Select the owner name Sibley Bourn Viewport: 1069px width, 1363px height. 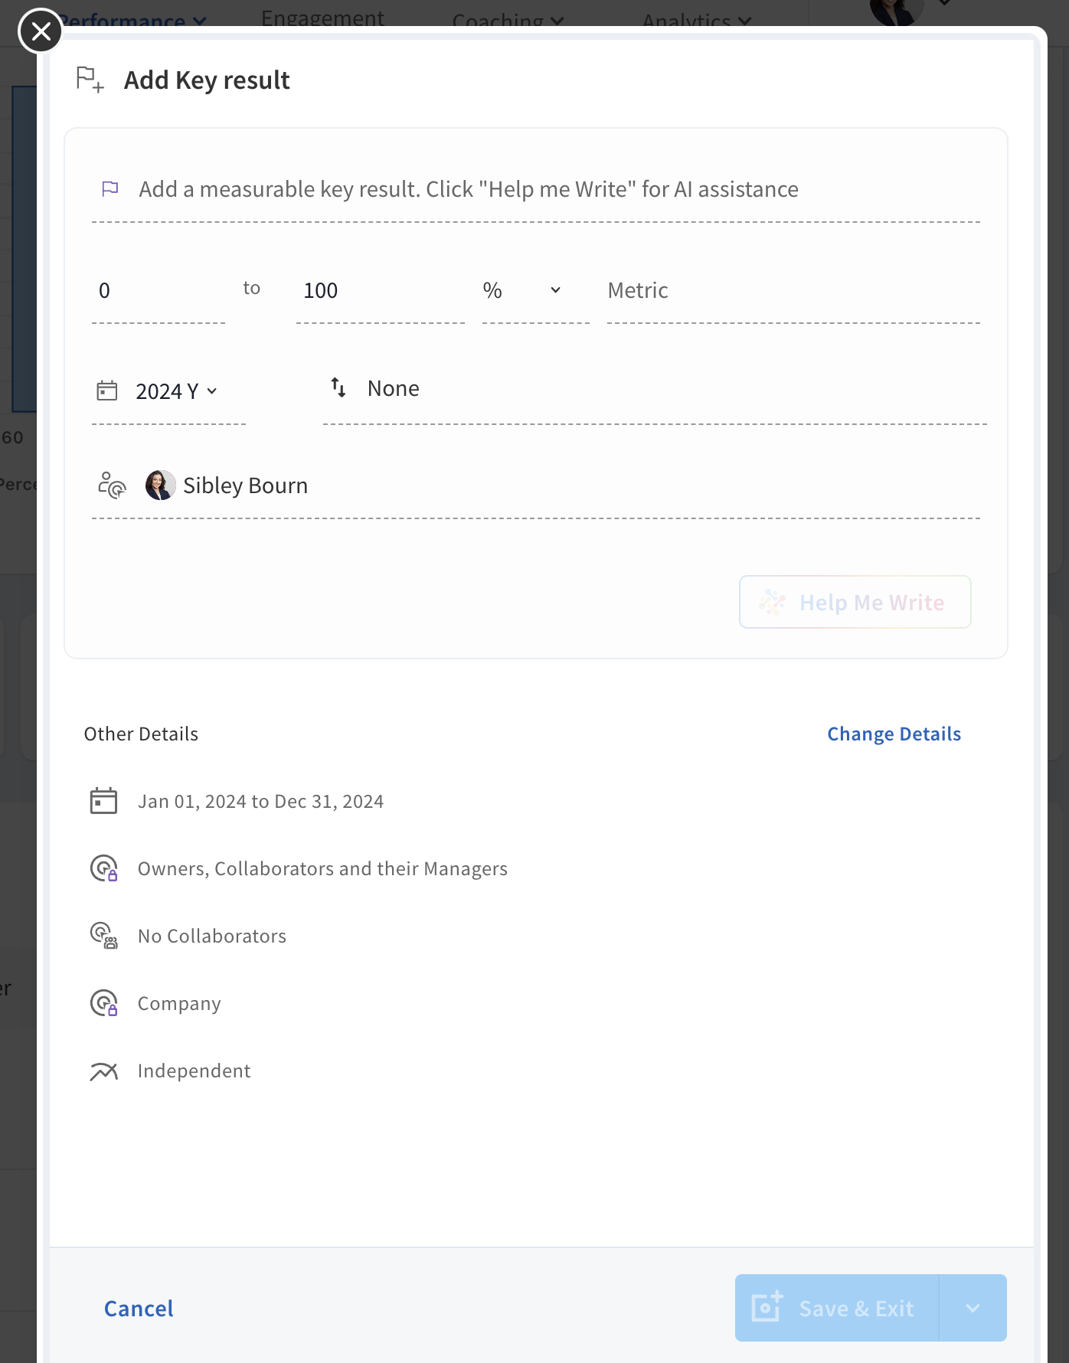pos(245,485)
